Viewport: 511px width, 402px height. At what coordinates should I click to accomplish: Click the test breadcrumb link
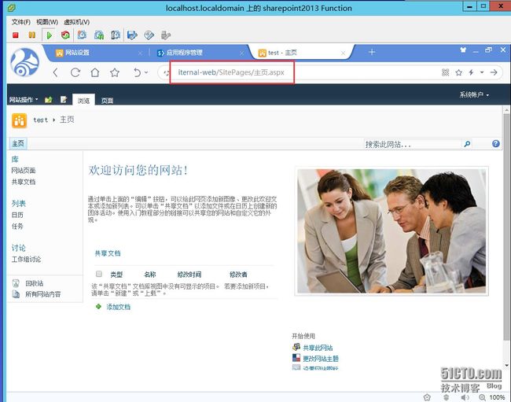tap(40, 120)
